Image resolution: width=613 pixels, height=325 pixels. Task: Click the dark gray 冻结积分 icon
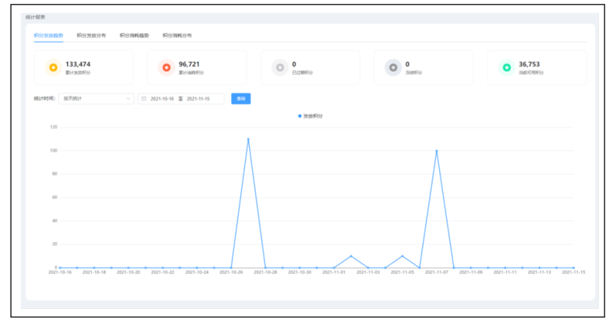point(393,67)
